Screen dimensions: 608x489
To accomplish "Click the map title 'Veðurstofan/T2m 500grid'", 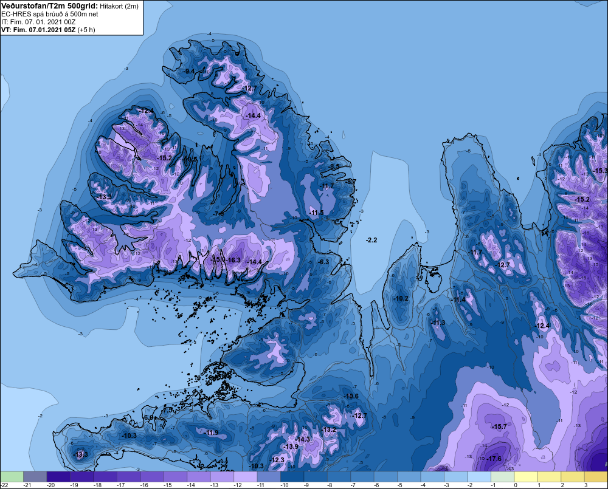I will 49,6.
